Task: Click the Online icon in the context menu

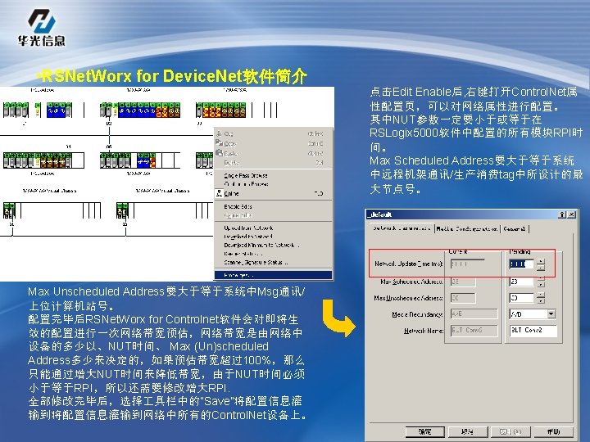Action: pos(219,193)
